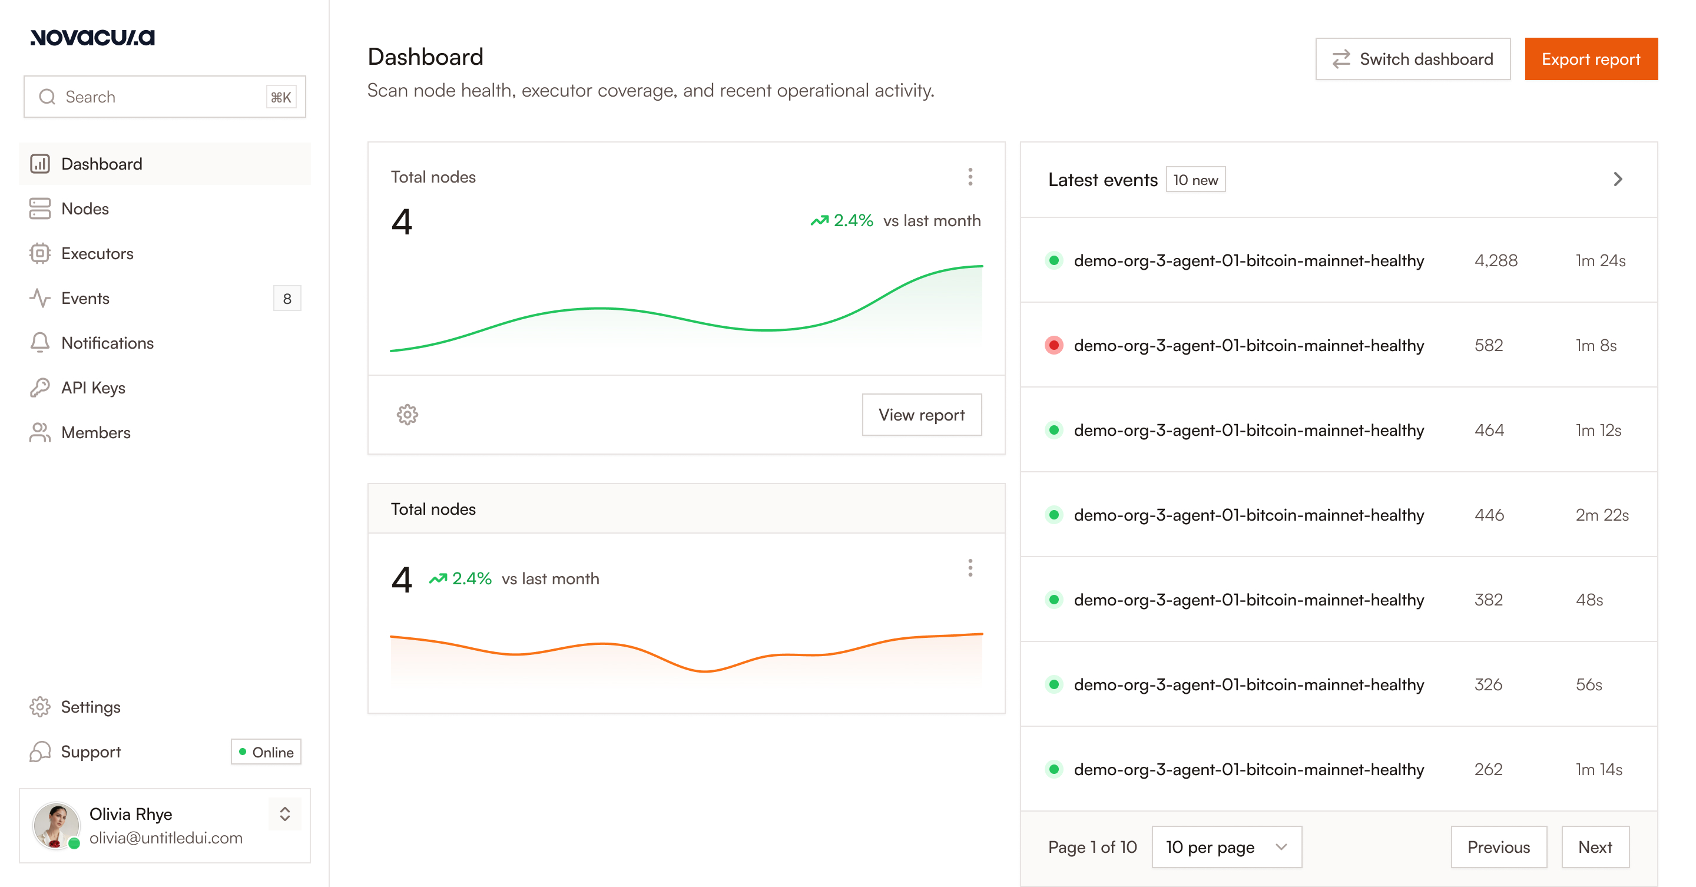Click the Dashboard bar chart icon

pos(39,164)
